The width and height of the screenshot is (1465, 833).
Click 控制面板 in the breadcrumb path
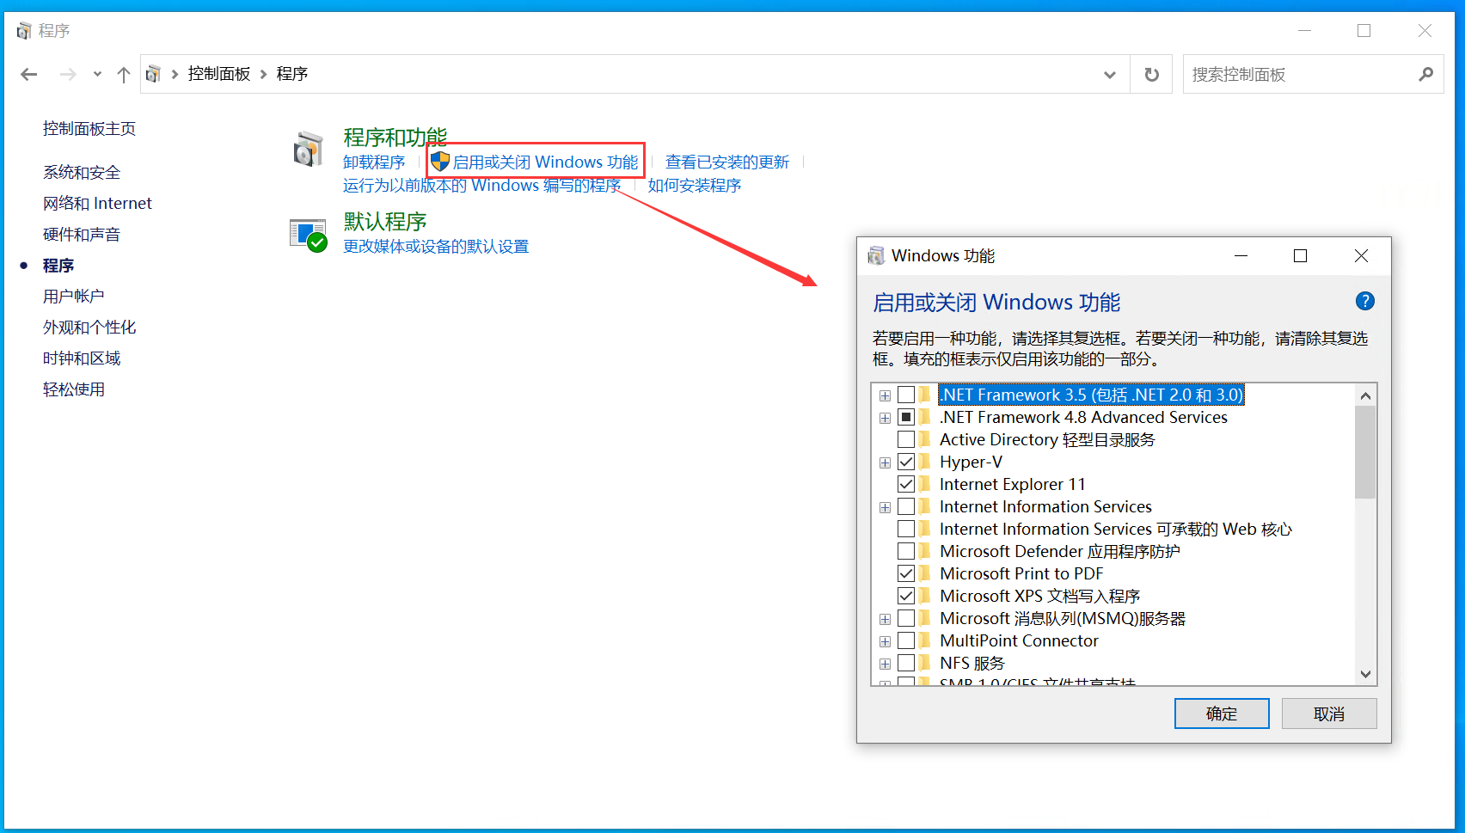tap(219, 74)
